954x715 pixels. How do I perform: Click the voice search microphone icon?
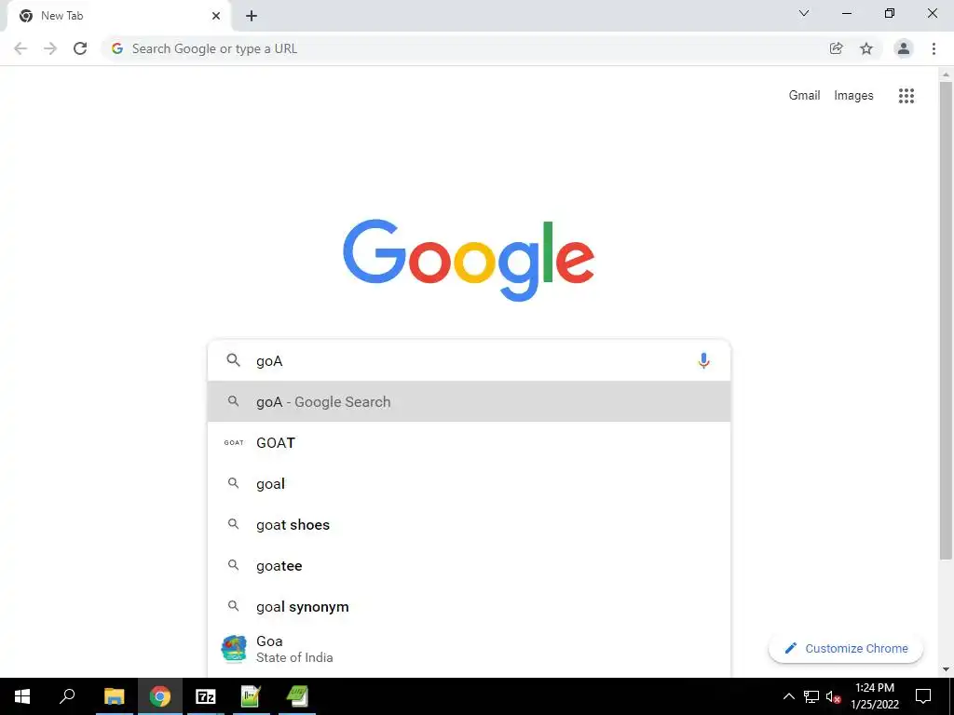[x=703, y=361]
